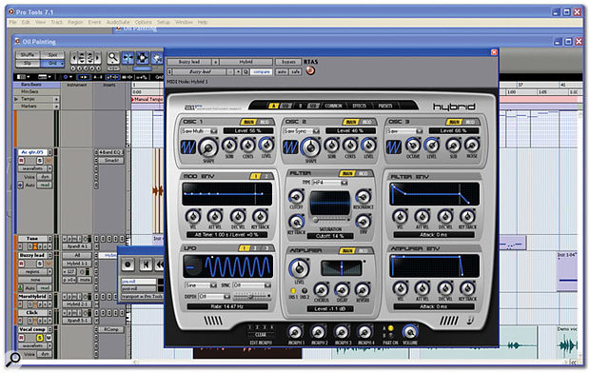The height and width of the screenshot is (373, 590).
Task: Click the Morph 4 knob
Action: (x=365, y=332)
